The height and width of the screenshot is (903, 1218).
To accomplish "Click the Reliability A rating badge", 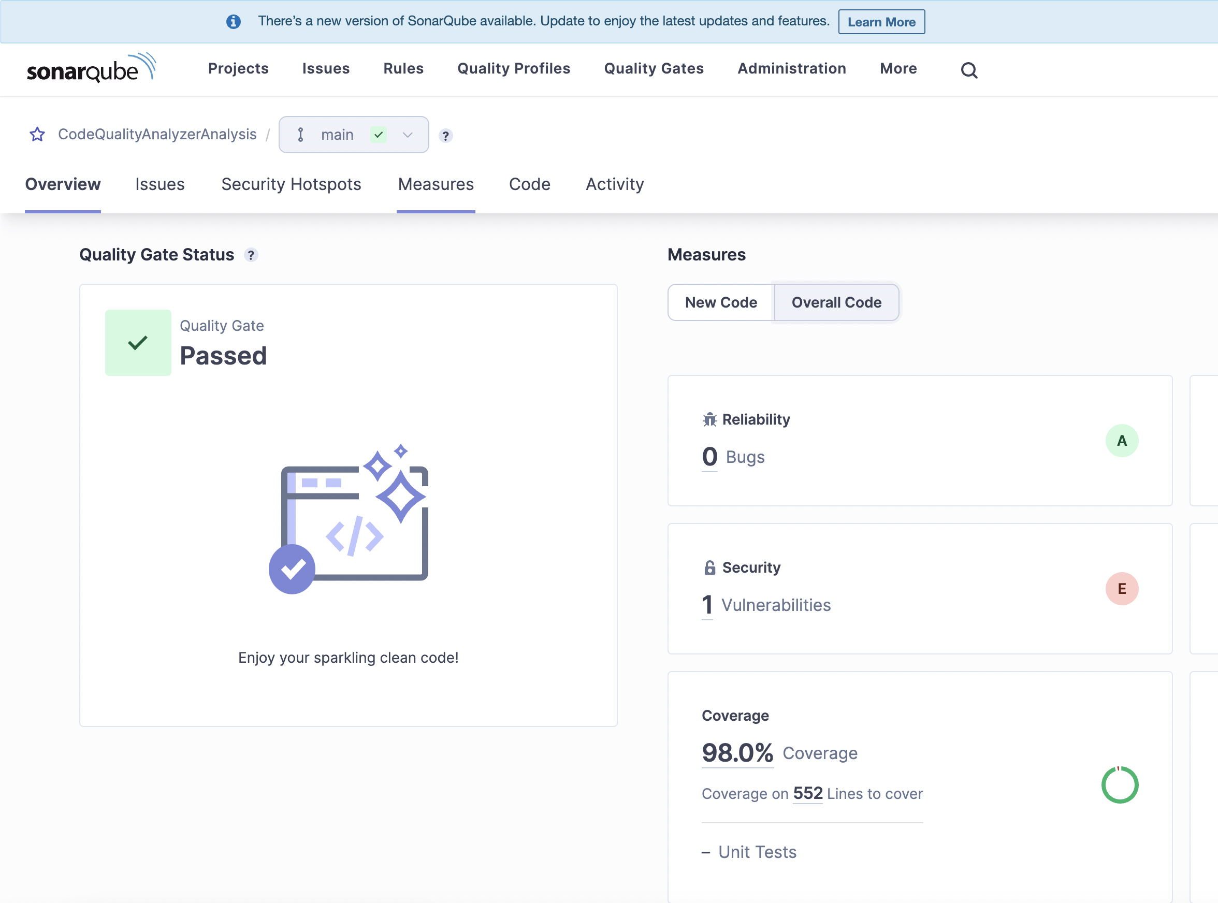I will coord(1121,441).
